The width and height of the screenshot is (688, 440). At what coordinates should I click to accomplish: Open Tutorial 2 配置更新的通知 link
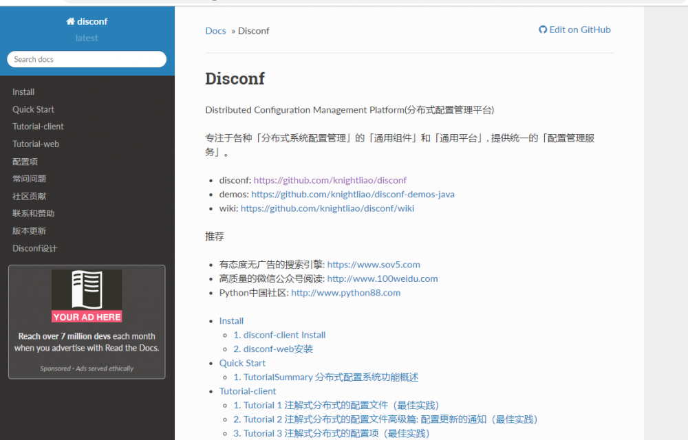pyautogui.click(x=385, y=419)
